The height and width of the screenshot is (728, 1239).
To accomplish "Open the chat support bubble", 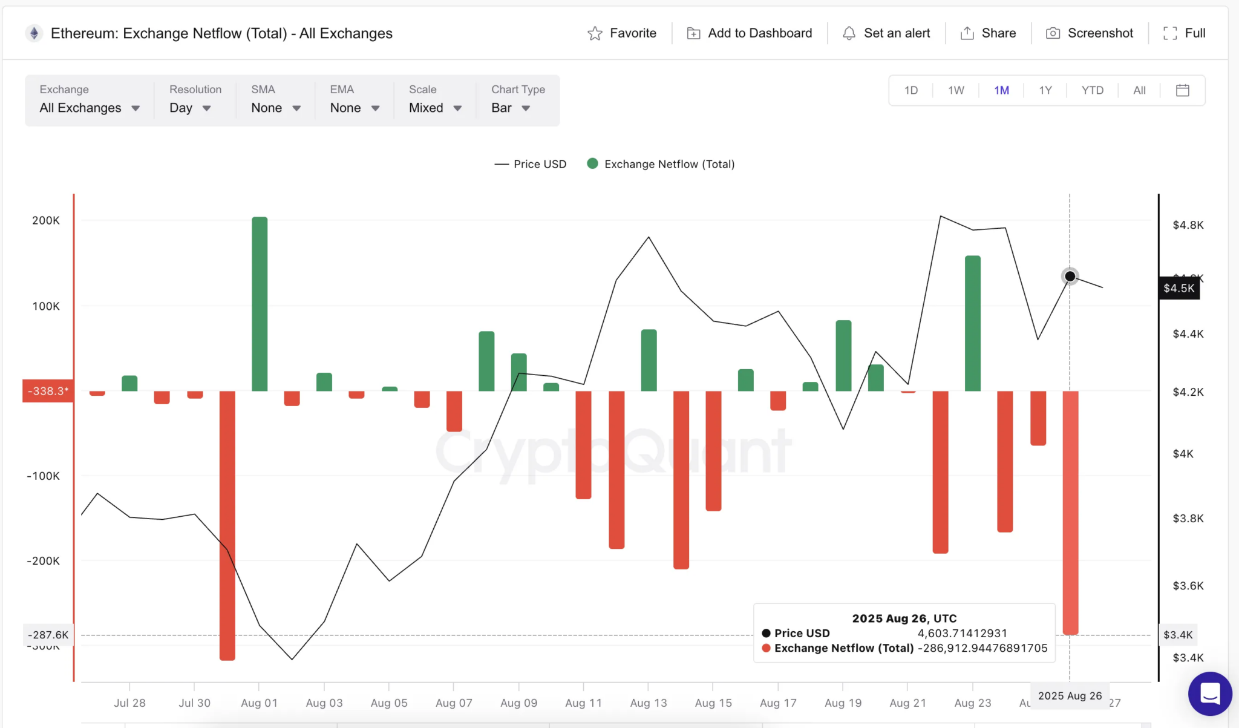I will tap(1209, 694).
